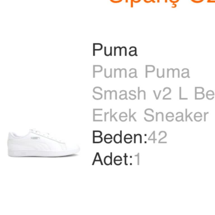This screenshot has width=215, height=215.
Task: Click the bold black Puma brand name
Action: 115,50
